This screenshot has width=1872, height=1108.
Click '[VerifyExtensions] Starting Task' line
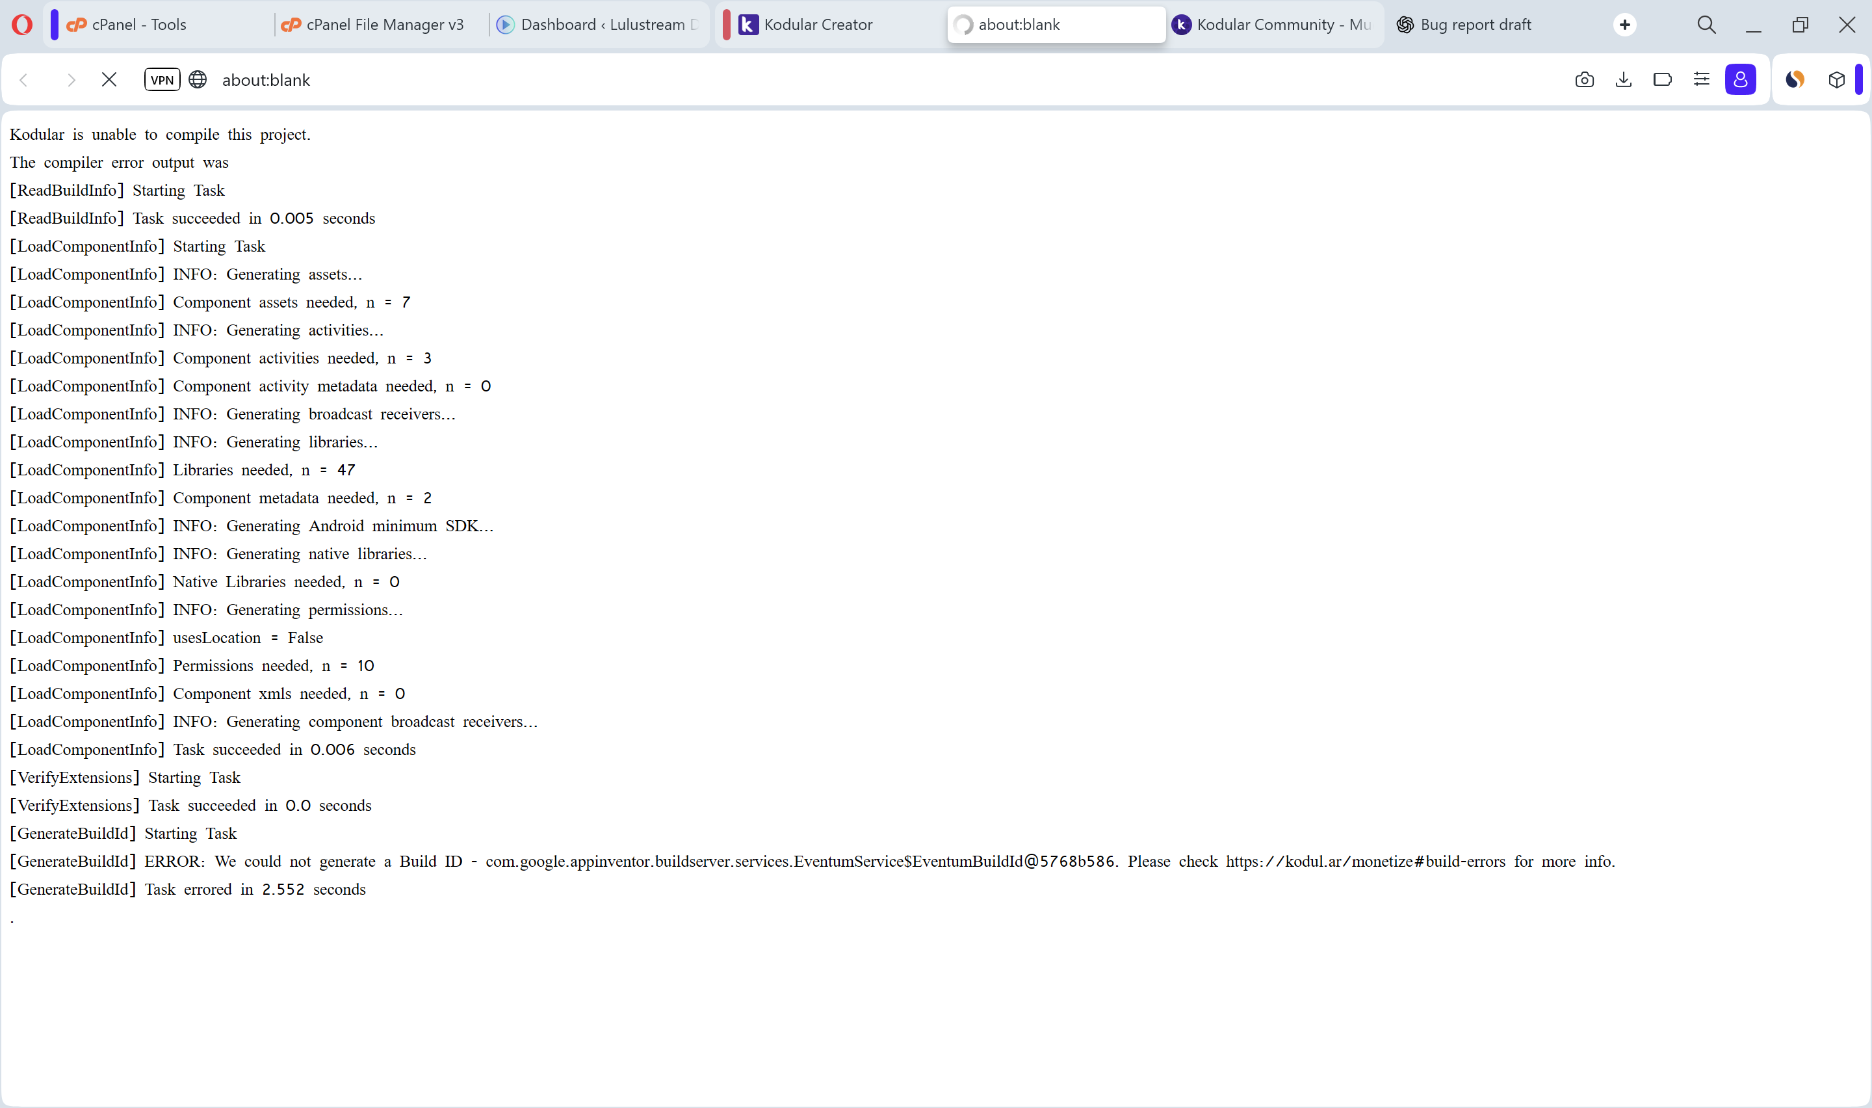(125, 778)
